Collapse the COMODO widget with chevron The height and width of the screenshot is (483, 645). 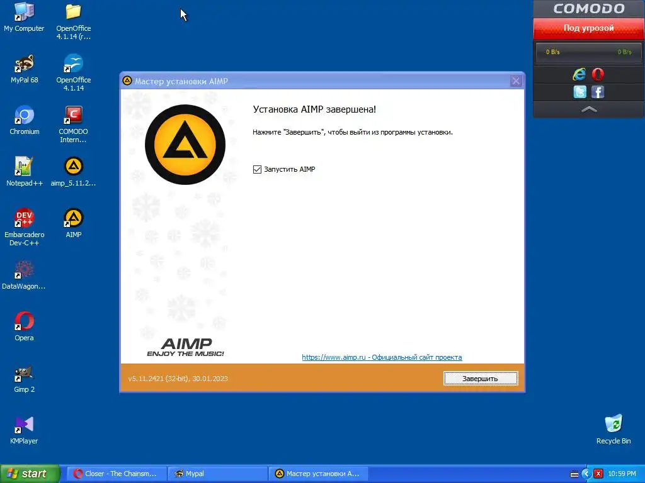click(x=589, y=109)
